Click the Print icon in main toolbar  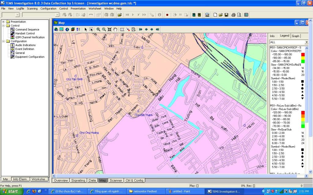(x=233, y=15)
